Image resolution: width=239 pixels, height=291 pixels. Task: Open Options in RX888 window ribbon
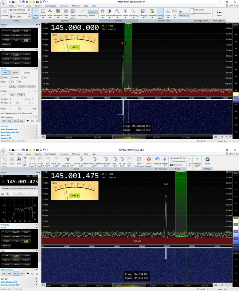pyautogui.click(x=4, y=13)
